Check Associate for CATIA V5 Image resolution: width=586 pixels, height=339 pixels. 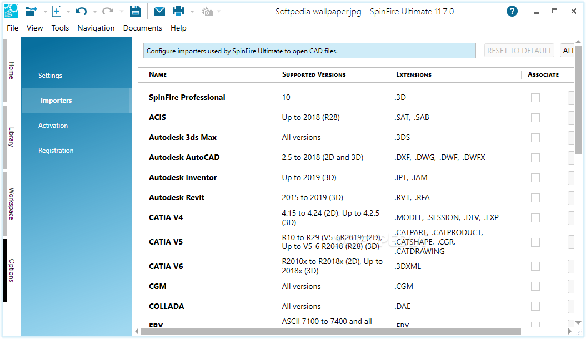pyautogui.click(x=535, y=242)
